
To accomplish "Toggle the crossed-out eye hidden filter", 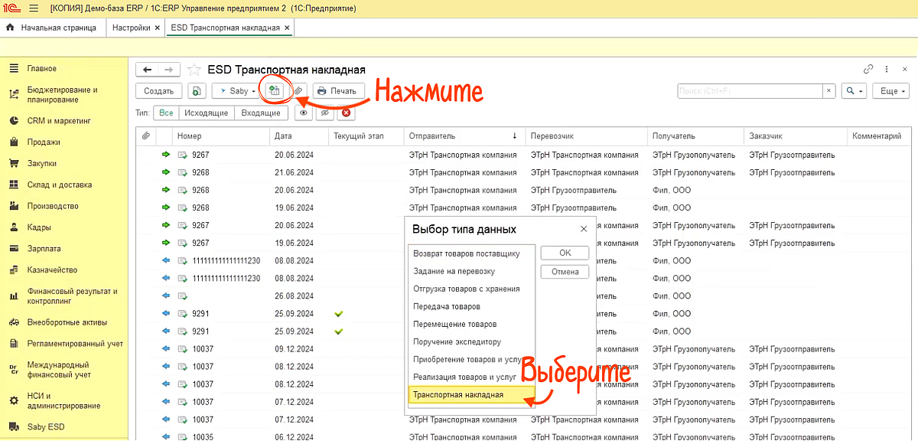I will 325,113.
